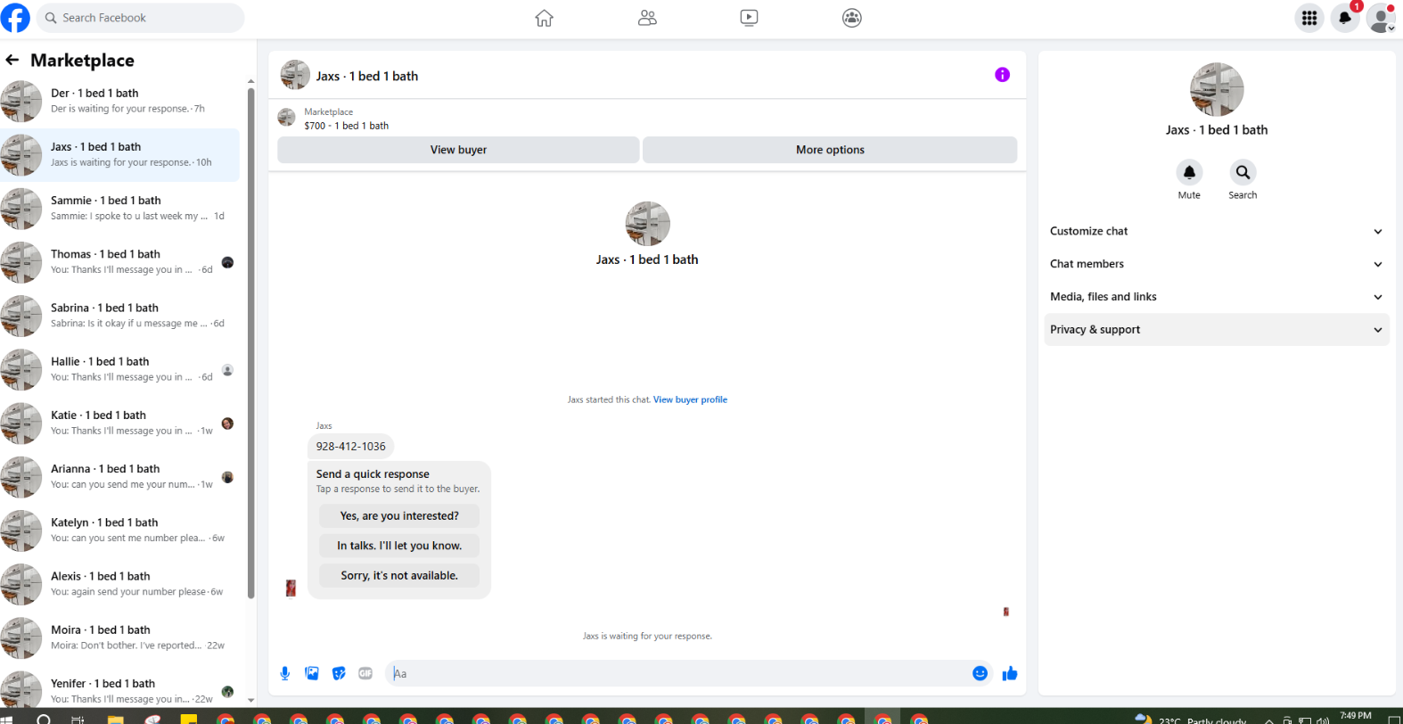Open the notifications bell
This screenshot has height=724, width=1403.
click(x=1345, y=18)
